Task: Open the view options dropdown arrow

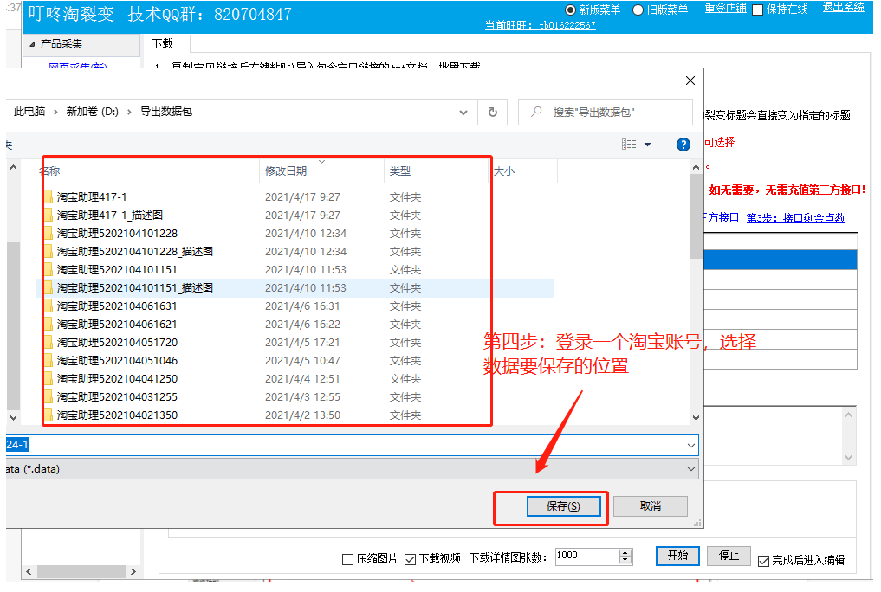Action: tap(647, 145)
